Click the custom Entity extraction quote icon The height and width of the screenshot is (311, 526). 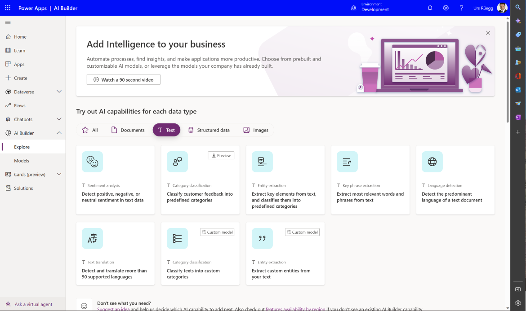click(263, 238)
